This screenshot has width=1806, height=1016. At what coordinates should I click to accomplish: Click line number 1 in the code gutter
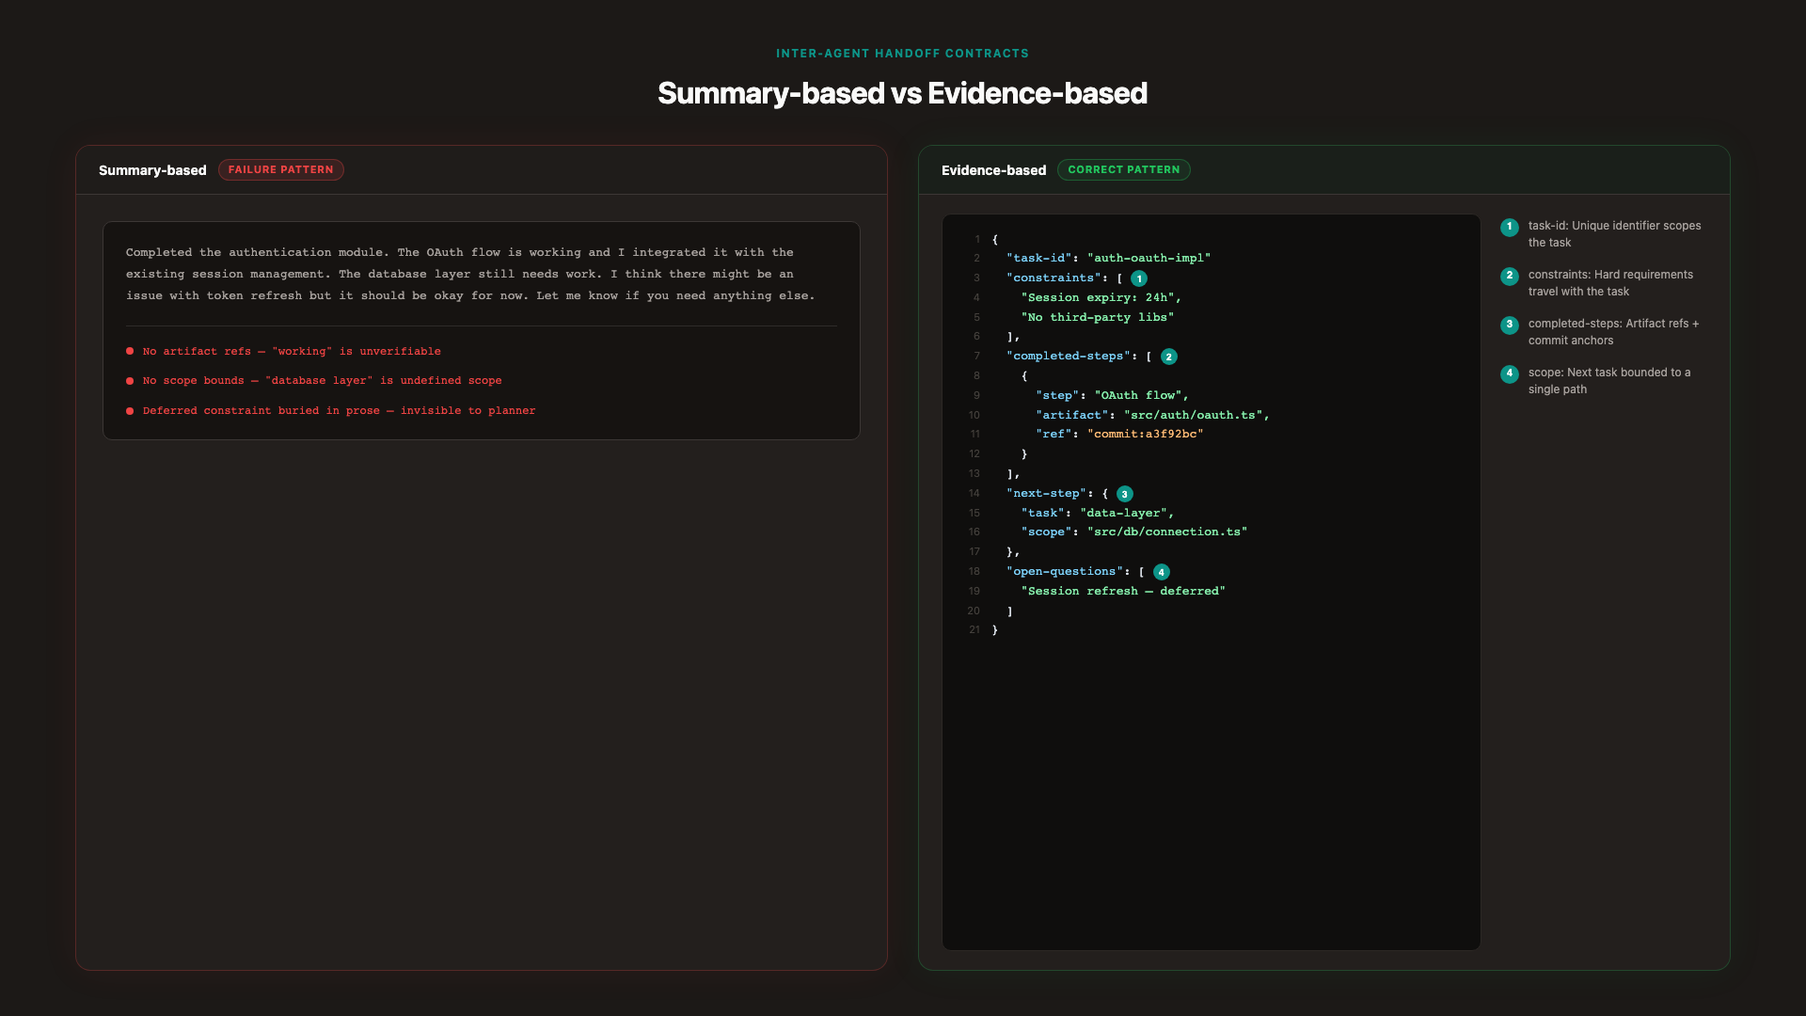coord(977,240)
